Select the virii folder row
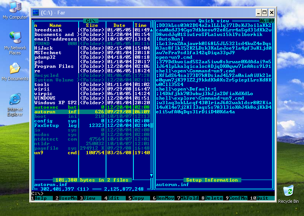Image resolution: width=304 pixels, height=216 pixels. [x=92, y=89]
